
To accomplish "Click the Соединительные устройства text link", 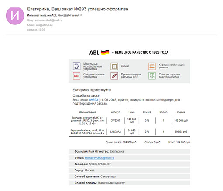I will pyautogui.click(x=94, y=75).
